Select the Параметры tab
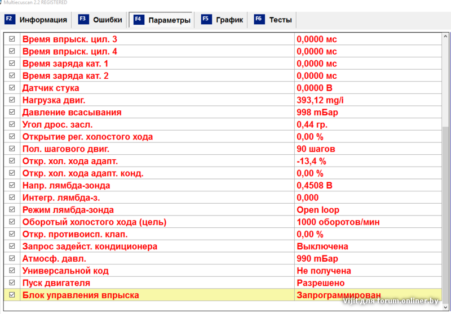This screenshot has width=451, height=314. point(169,20)
